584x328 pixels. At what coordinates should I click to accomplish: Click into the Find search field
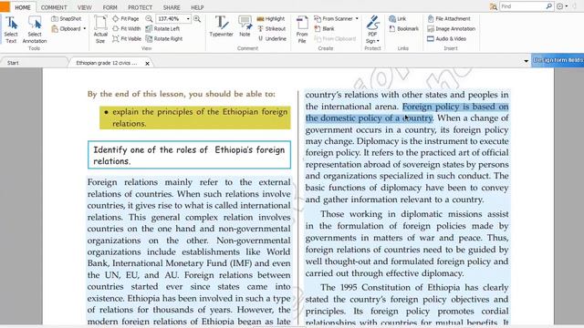pyautogui.click(x=522, y=6)
